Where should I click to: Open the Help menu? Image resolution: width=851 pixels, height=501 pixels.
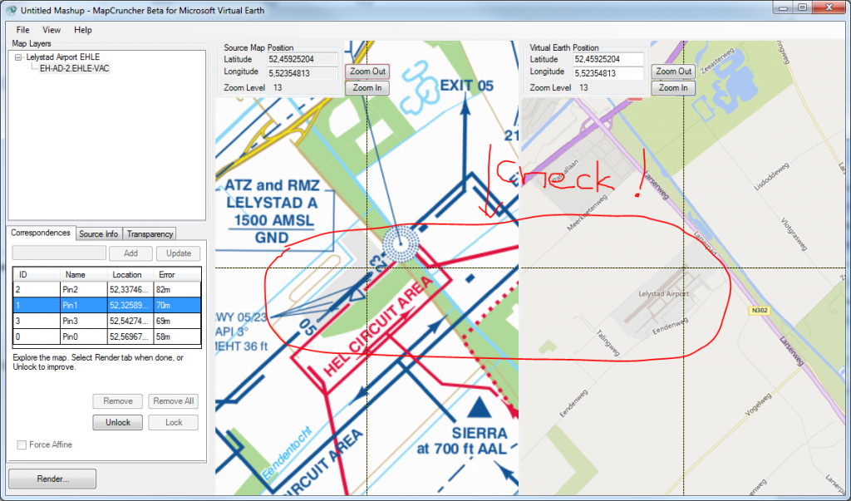coord(81,30)
